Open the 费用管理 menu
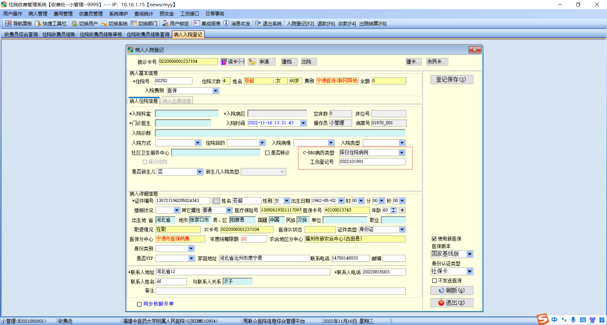Viewport: 607px width, 325px height. 63,14
